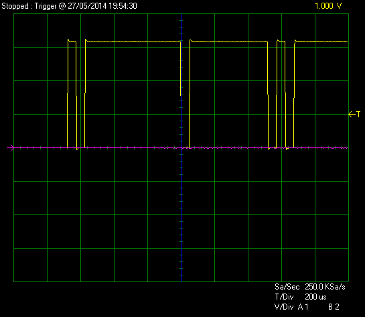The image size is (365, 317).
Task: Click the magenta channel ground arrow marker
Action: tap(11, 147)
